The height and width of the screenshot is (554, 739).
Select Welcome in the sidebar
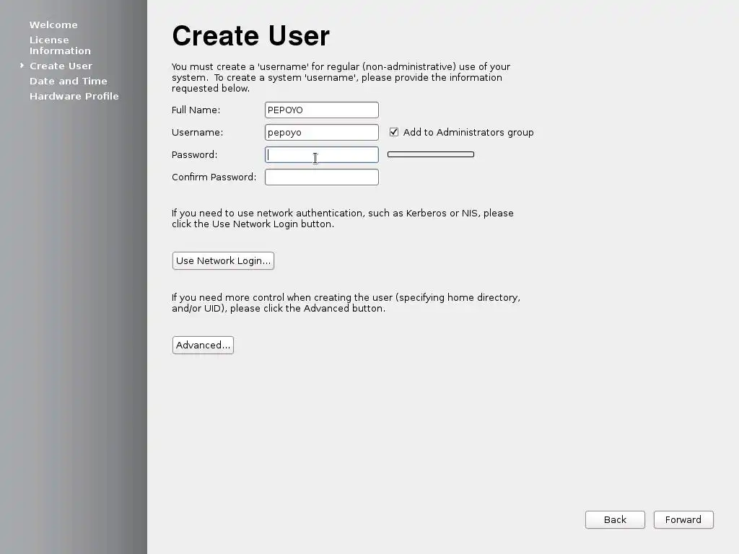click(x=53, y=25)
